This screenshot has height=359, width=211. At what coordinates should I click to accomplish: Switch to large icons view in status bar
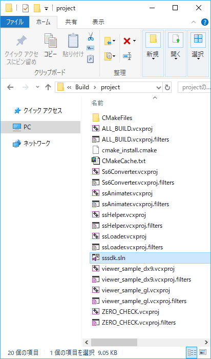202,352
